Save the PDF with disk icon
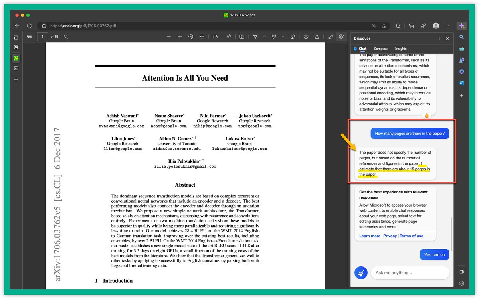The image size is (479, 299). 317,37
